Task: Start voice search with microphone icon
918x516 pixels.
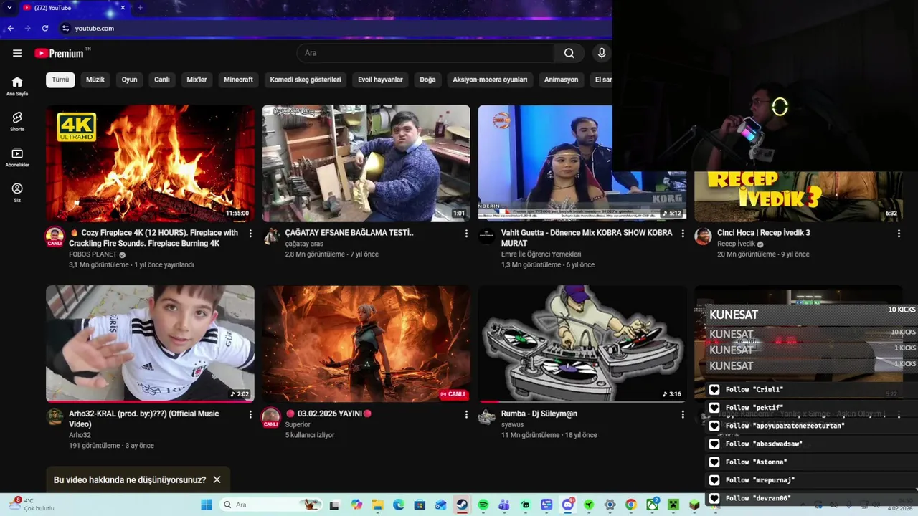Action: tap(602, 53)
